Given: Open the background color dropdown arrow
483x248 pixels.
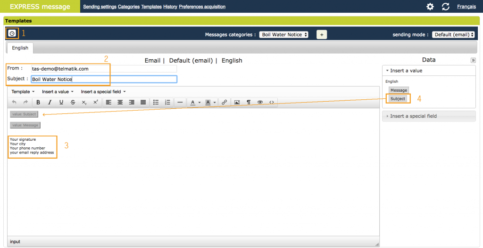Looking at the screenshot, I should (x=215, y=102).
